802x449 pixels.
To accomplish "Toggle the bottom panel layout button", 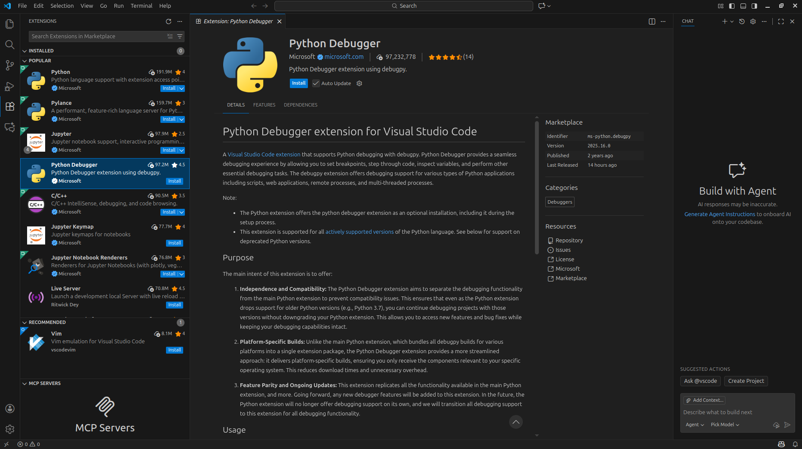I will point(743,6).
